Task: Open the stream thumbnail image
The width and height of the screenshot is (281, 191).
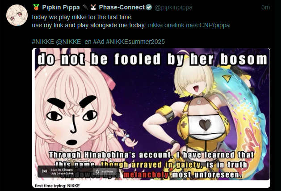Action: tap(151, 114)
